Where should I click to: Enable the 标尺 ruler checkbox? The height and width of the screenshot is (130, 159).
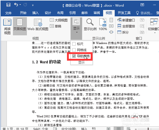click(74, 44)
